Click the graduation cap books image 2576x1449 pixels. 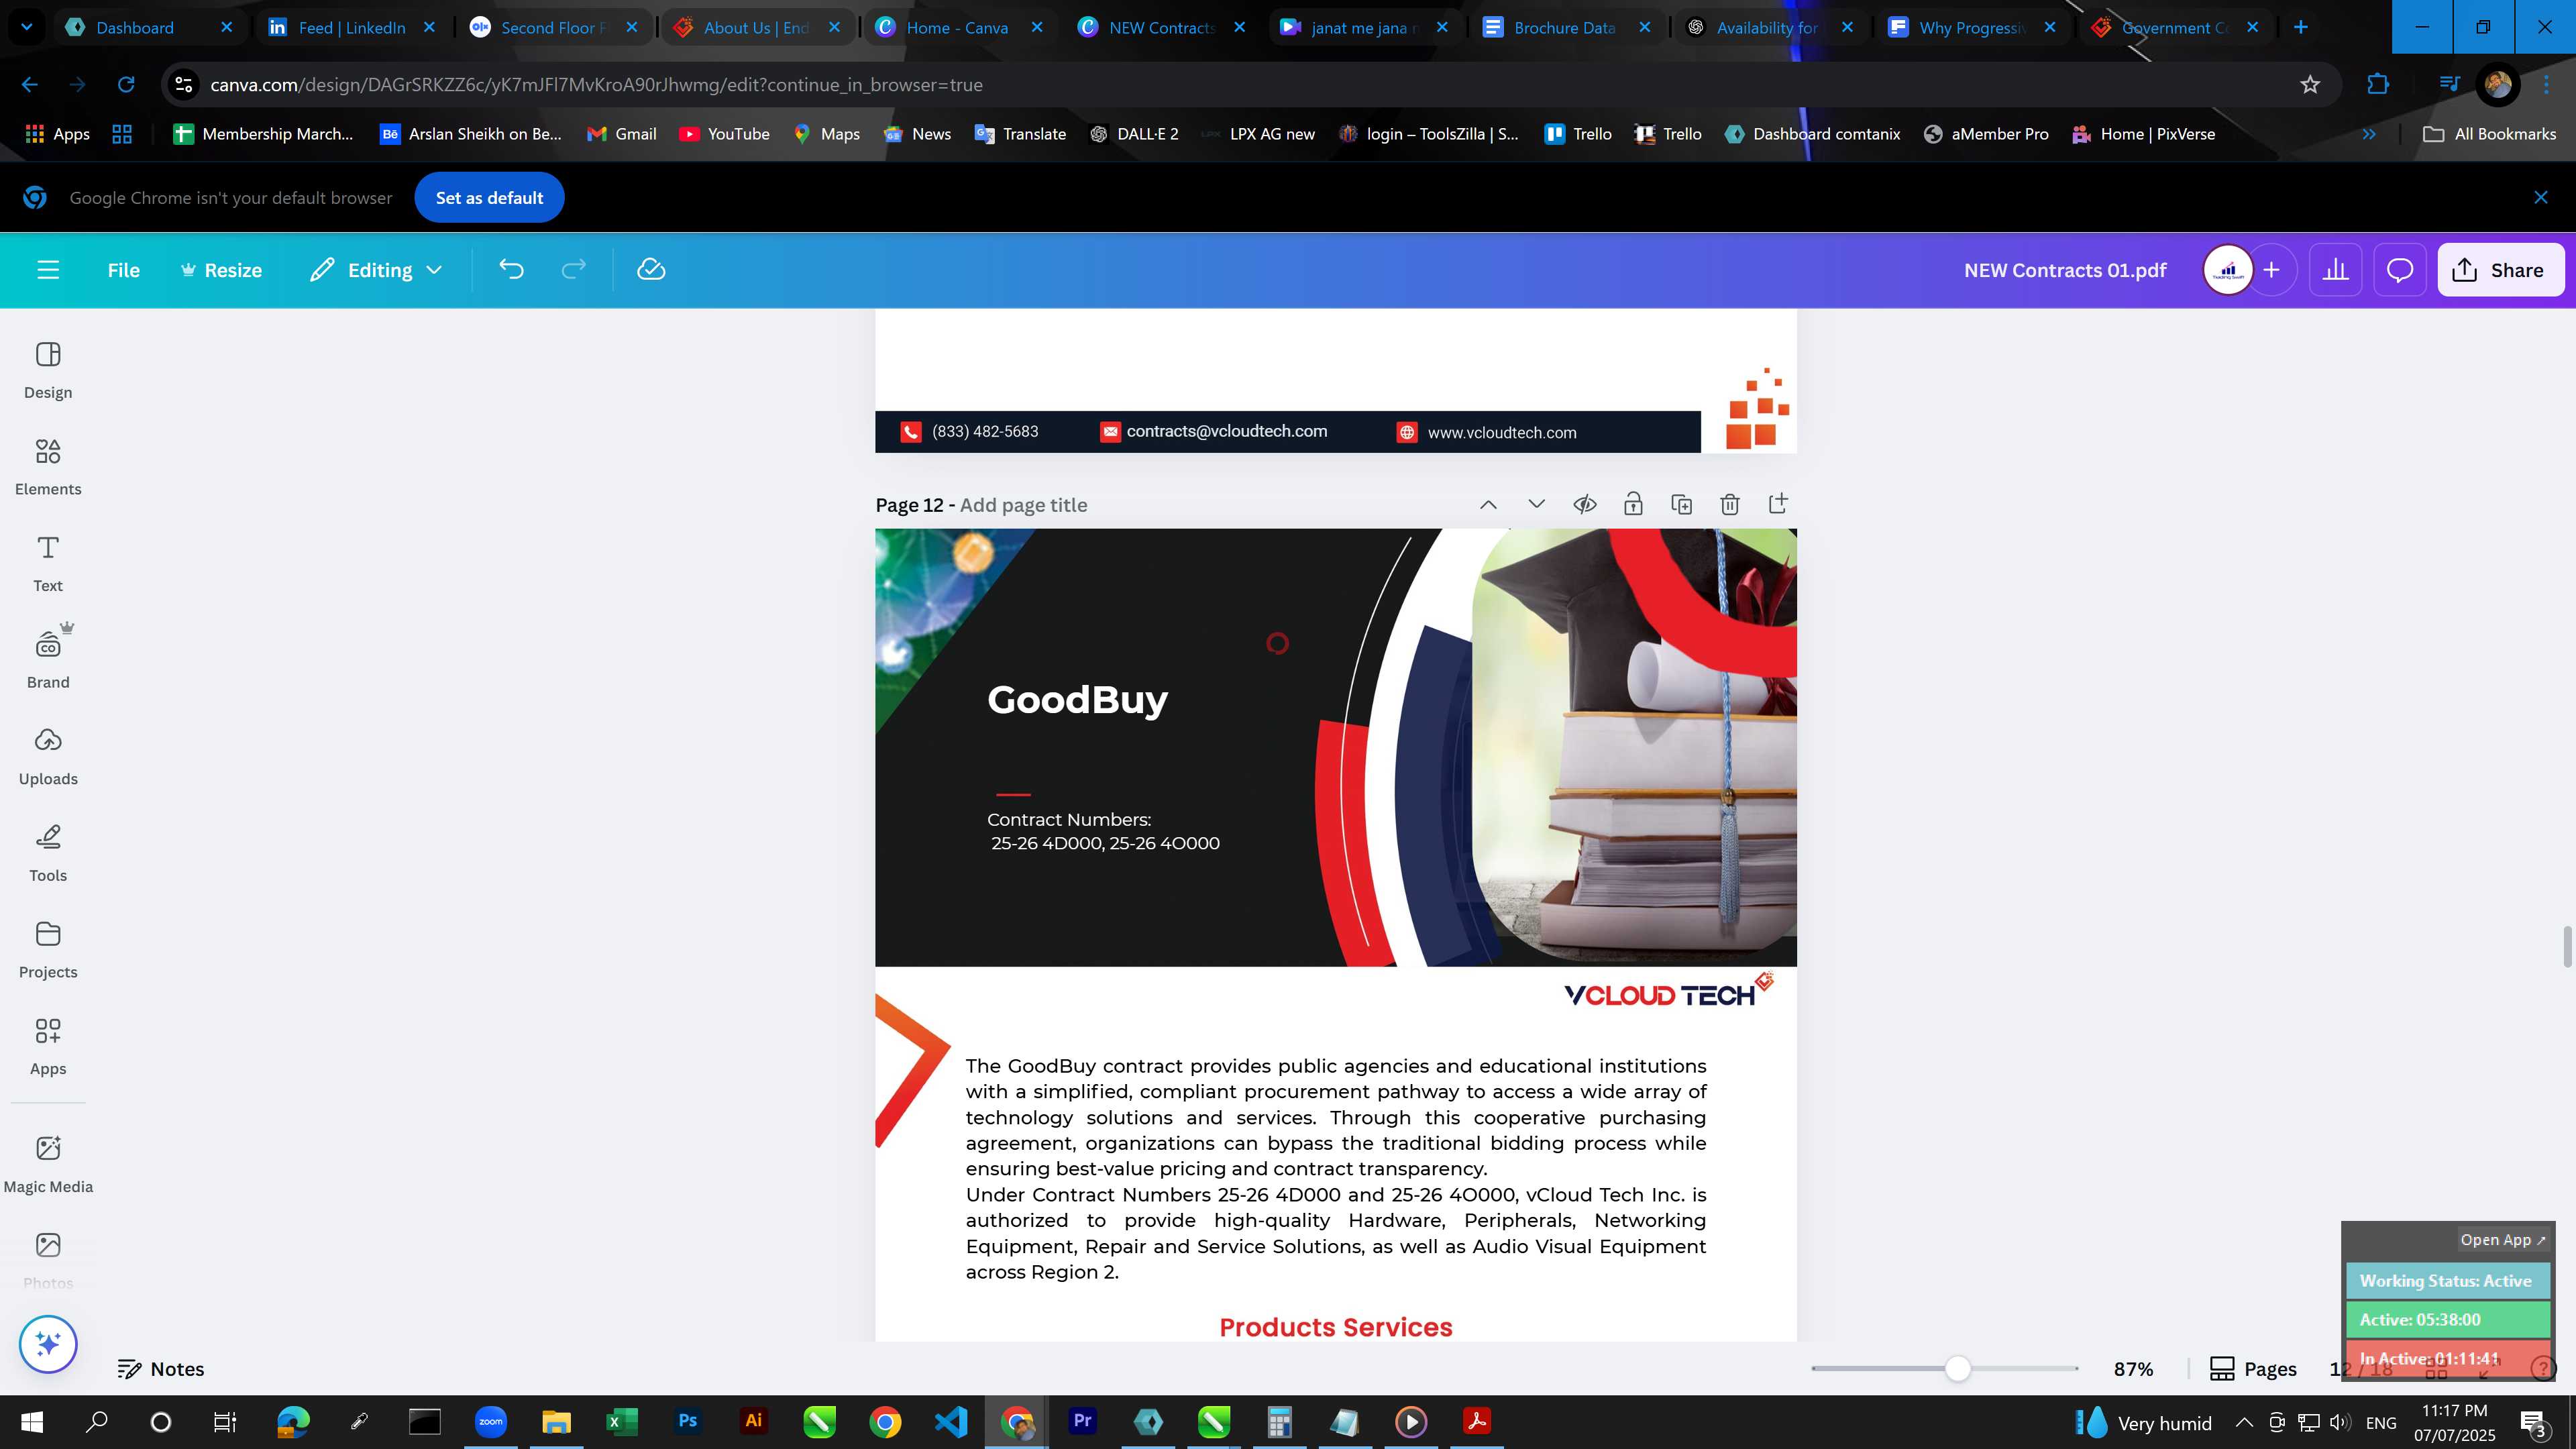[1634, 746]
